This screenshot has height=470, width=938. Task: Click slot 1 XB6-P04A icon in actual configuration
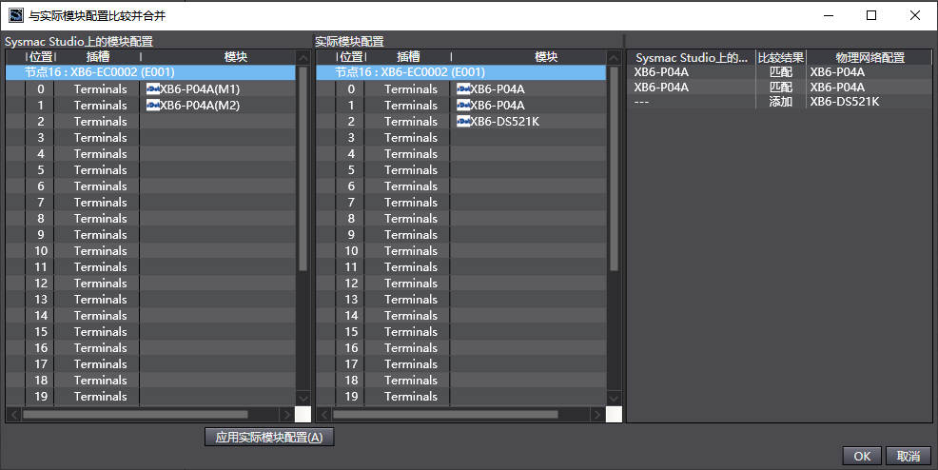463,106
